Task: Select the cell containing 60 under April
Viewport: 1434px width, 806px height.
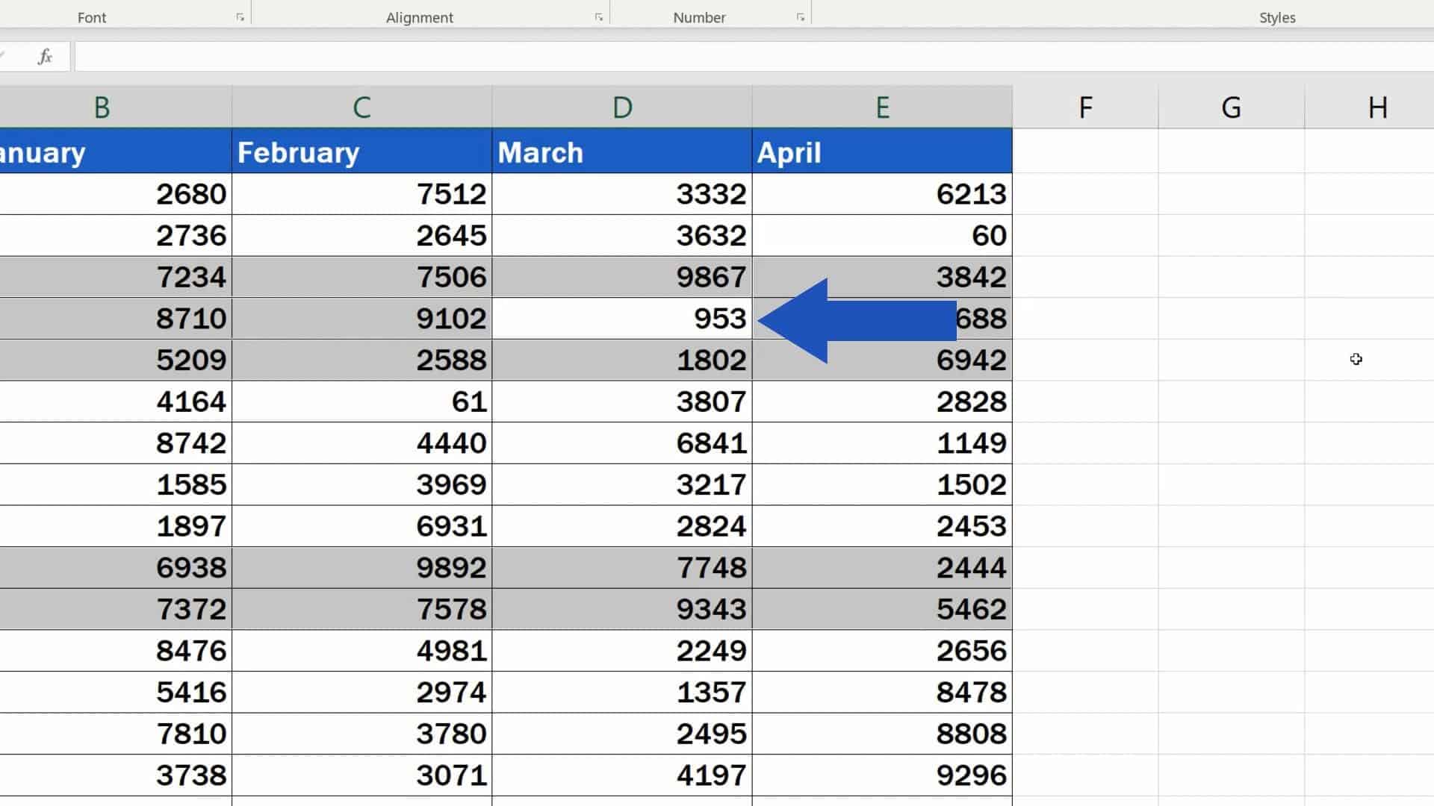Action: (x=881, y=235)
